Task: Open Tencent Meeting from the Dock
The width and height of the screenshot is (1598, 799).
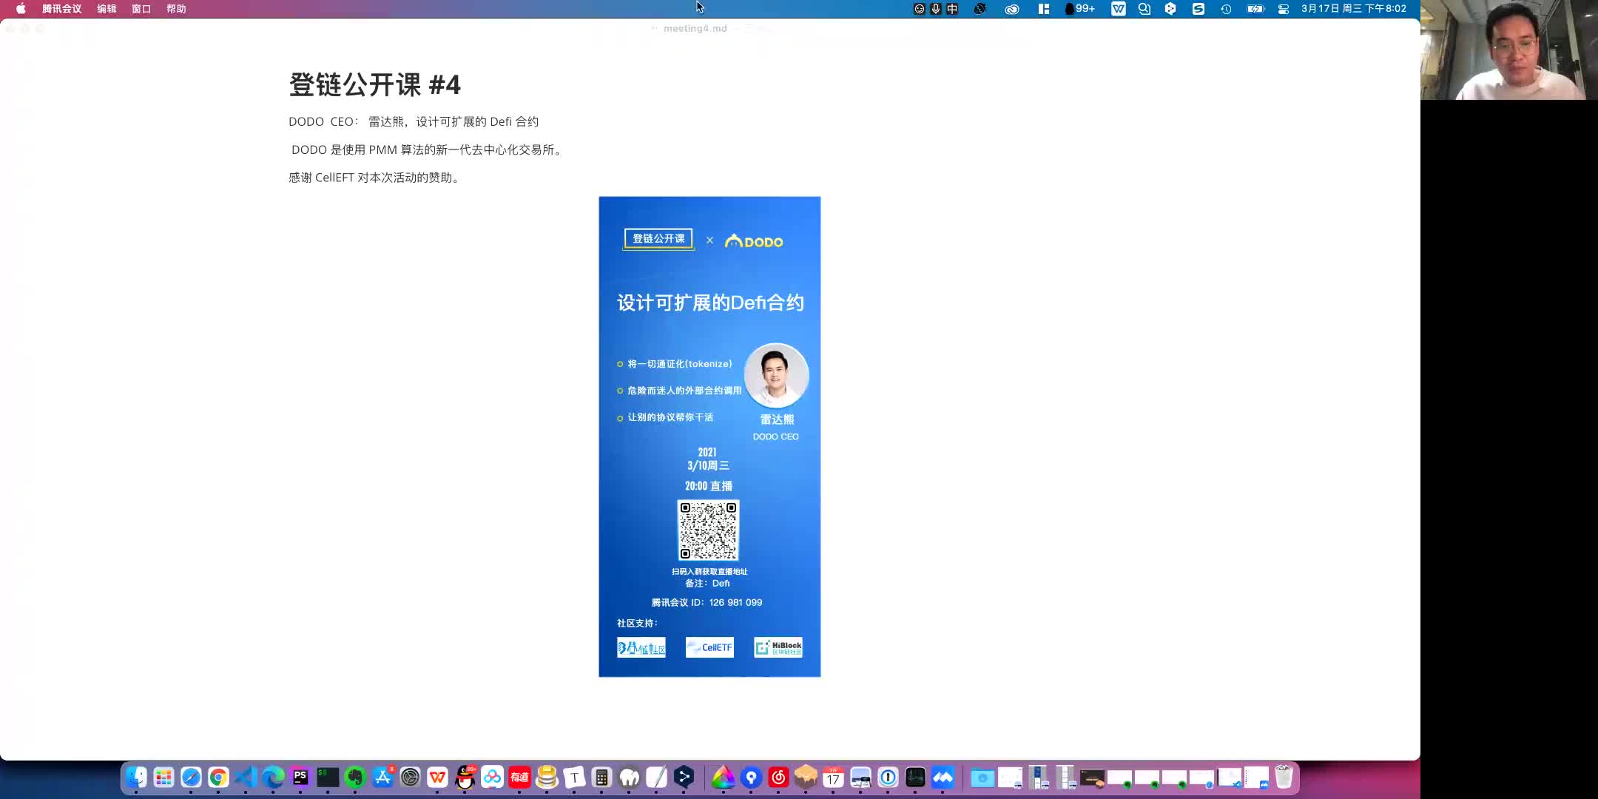Action: pyautogui.click(x=943, y=778)
